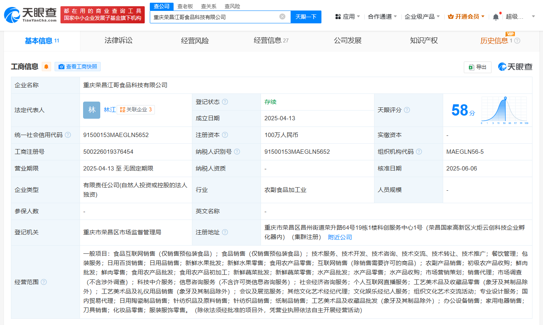The width and height of the screenshot is (543, 325).
Task: Click the 林 avatar of legal representative
Action: point(92,110)
